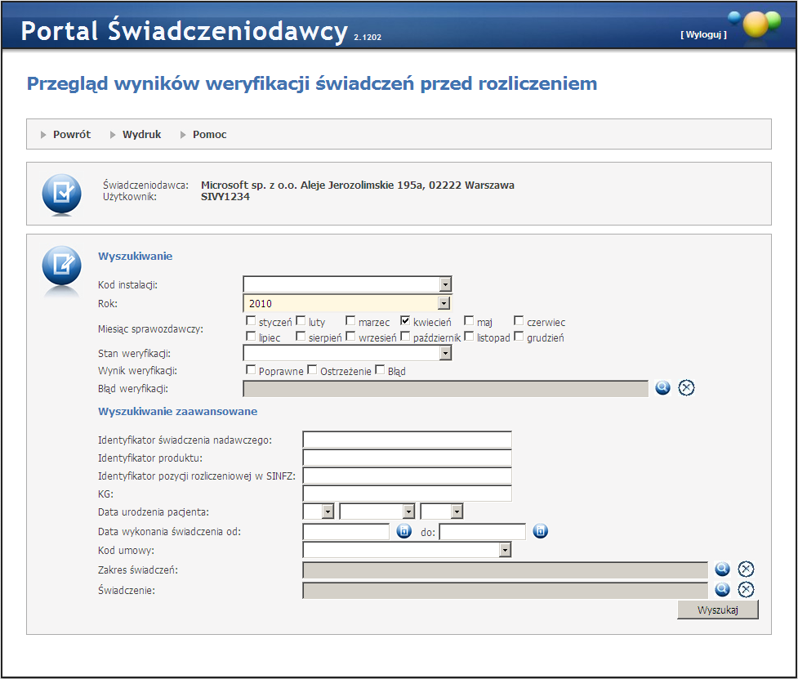Enable the styczeń month checkbox
Screen dimensions: 798x679
[x=251, y=321]
